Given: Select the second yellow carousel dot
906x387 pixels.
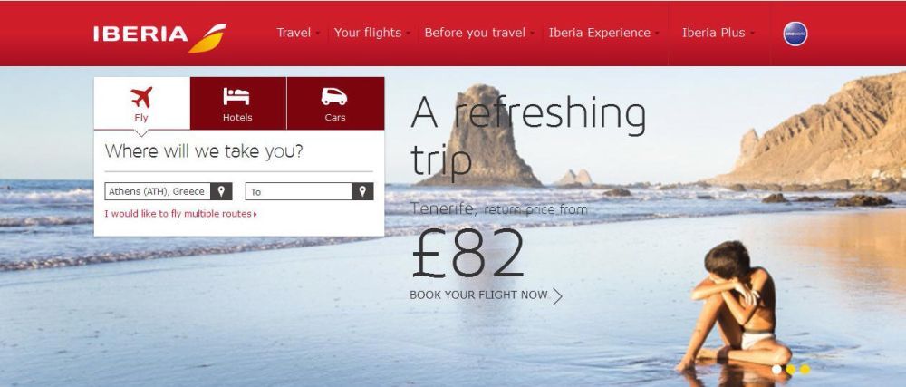Looking at the screenshot, I should [791, 369].
